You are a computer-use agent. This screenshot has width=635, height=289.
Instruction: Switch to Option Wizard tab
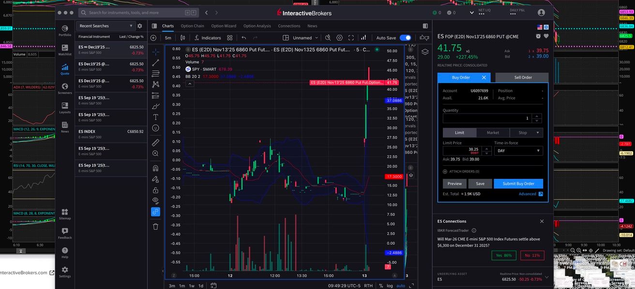(224, 26)
